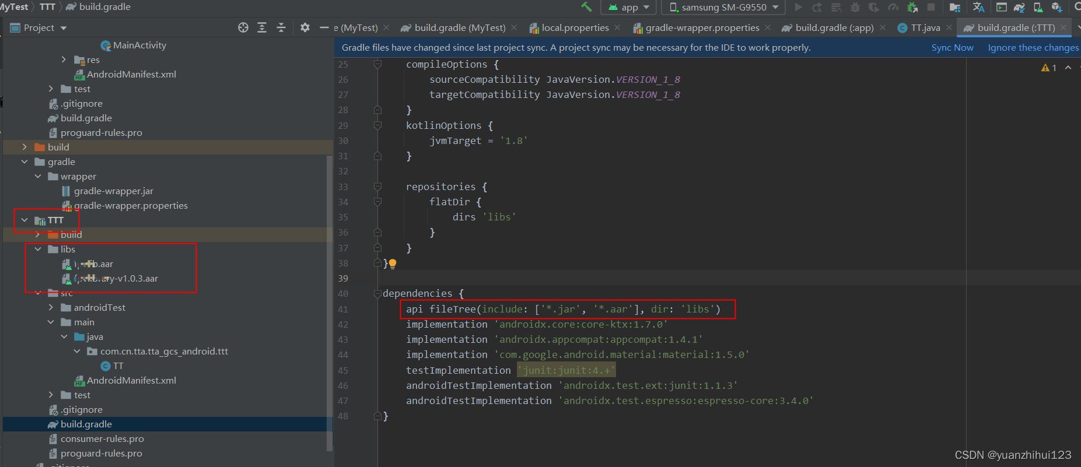This screenshot has height=467, width=1081.
Task: Collapse the wrapper folder
Action: (38, 176)
